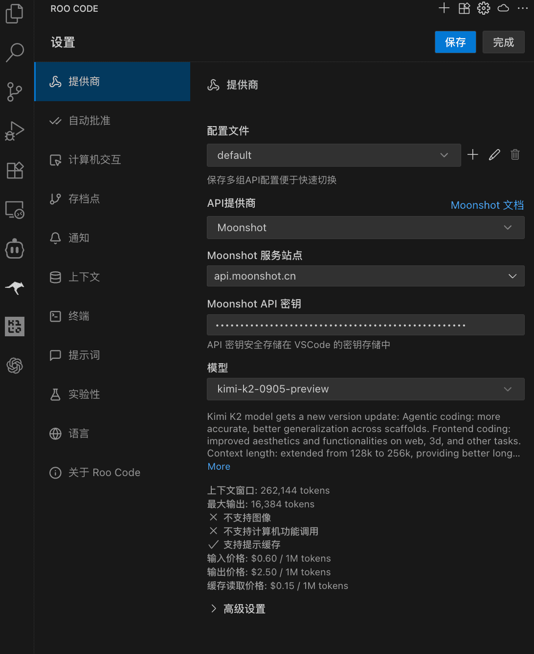Select the Source Control icon

tap(14, 92)
